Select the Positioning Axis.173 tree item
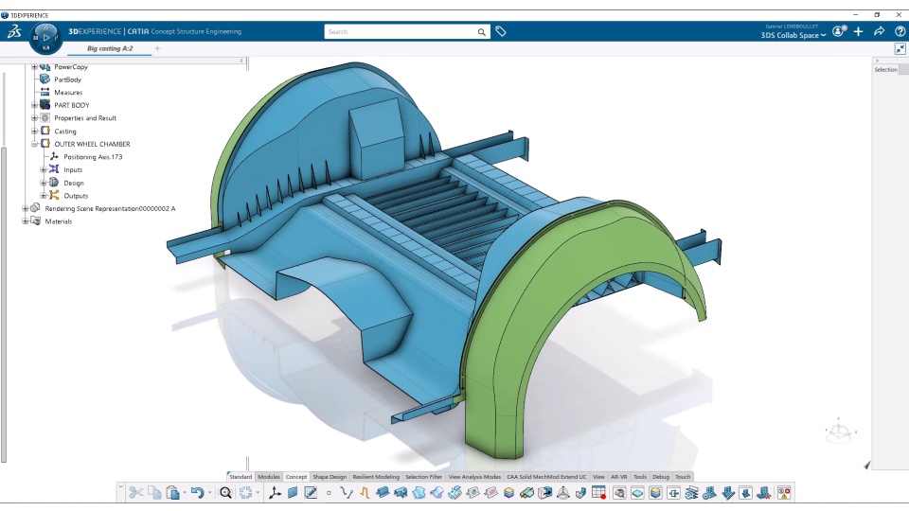 click(x=93, y=157)
